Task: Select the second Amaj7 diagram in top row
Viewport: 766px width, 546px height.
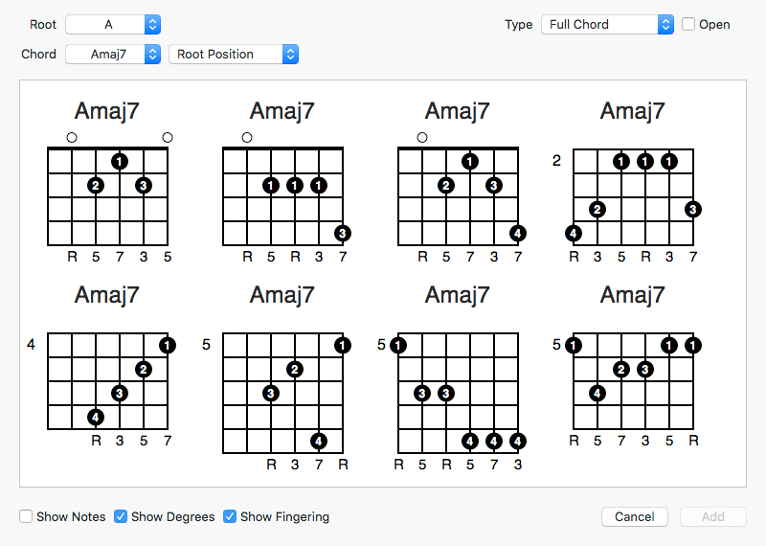Action: pyautogui.click(x=282, y=196)
